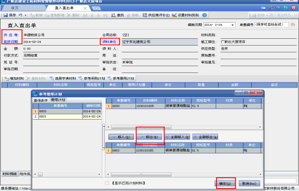This screenshot has width=299, height=191.
Task: Collapse the left panel splitter arrow
Action: point(104,126)
